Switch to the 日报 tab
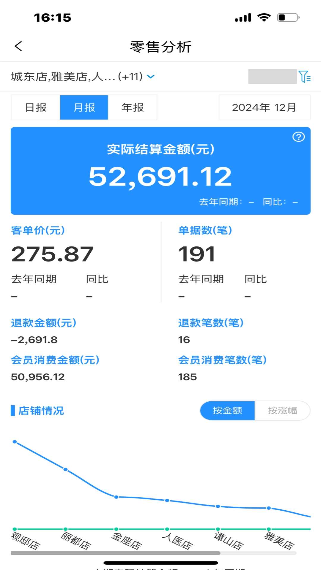 (x=36, y=107)
